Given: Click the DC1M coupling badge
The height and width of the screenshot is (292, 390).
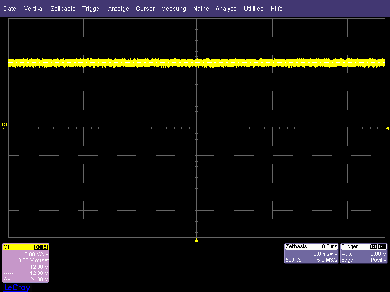Looking at the screenshot, I should click(x=41, y=247).
